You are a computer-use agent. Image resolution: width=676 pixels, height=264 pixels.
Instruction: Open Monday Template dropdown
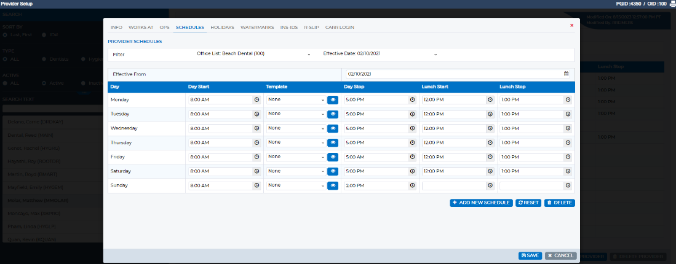[296, 99]
